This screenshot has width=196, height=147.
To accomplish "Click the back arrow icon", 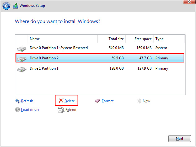I will tap(7, 6).
